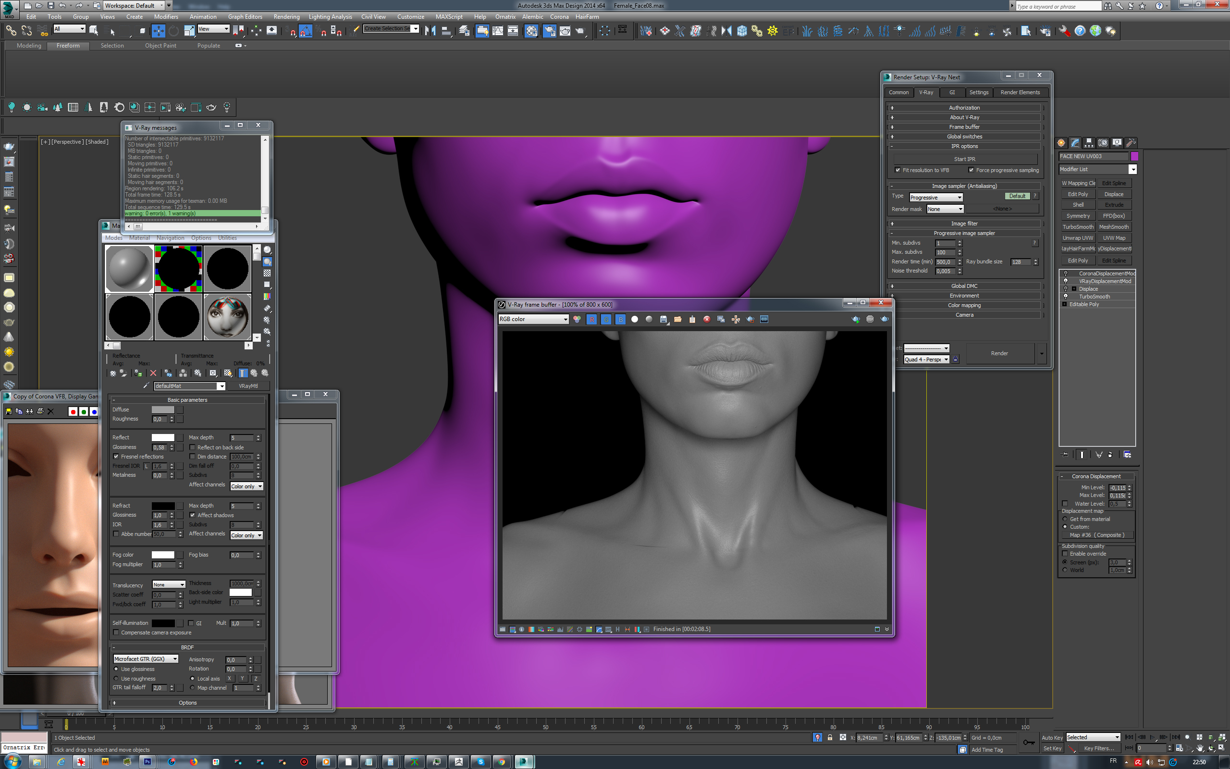This screenshot has height=769, width=1230.
Task: Open the Render mask dropdown
Action: click(945, 209)
